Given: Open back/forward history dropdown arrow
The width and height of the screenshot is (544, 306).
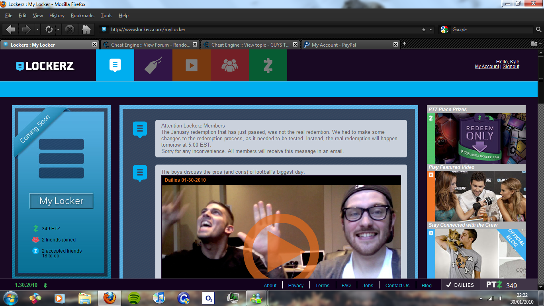Looking at the screenshot, I should (37, 29).
